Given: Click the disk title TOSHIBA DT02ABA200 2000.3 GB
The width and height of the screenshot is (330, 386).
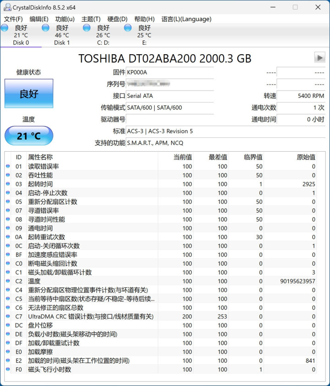Looking at the screenshot, I should coord(165,58).
